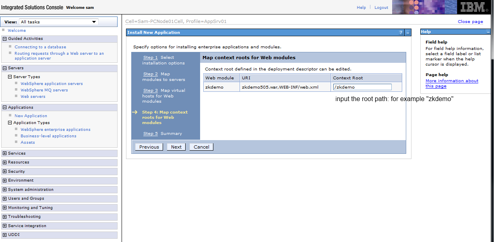Collapse the Servers section

click(5, 68)
